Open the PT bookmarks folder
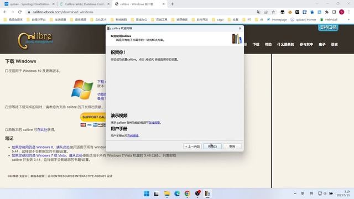This screenshot has height=199, width=354. click(x=247, y=20)
